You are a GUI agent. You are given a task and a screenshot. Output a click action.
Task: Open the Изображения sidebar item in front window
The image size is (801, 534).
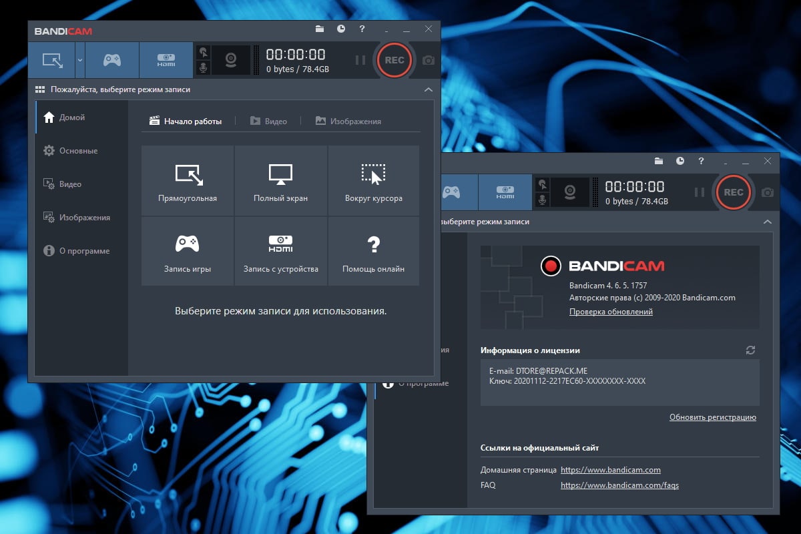pos(81,218)
